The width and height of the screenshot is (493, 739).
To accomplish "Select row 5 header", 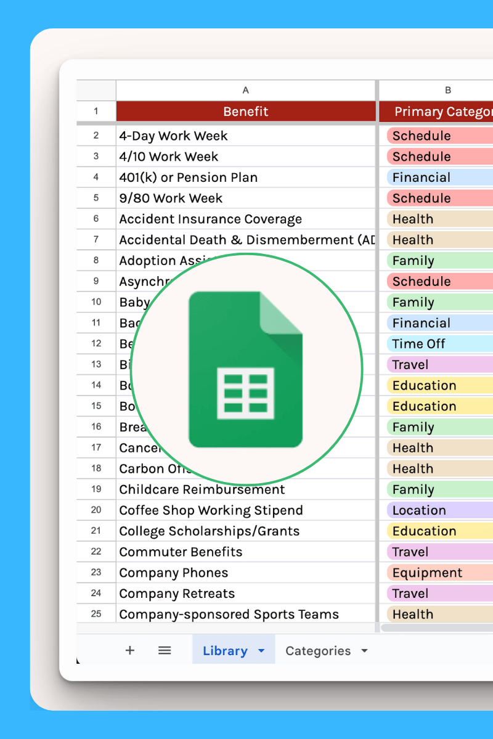I will coord(96,198).
